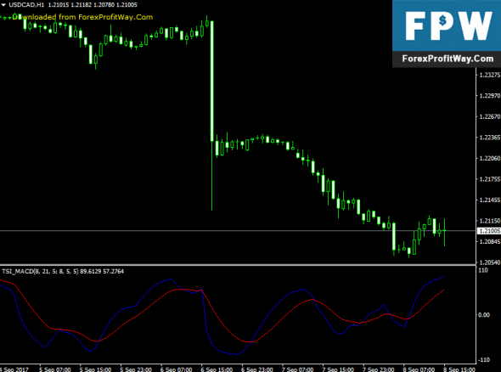Click the -110 level on indicator scale
501x372 pixels.
click(484, 360)
